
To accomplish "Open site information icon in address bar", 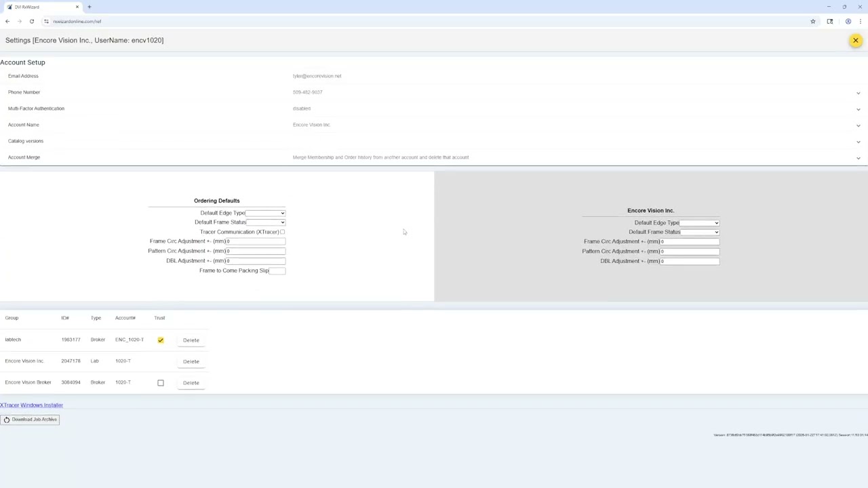I will (x=46, y=21).
